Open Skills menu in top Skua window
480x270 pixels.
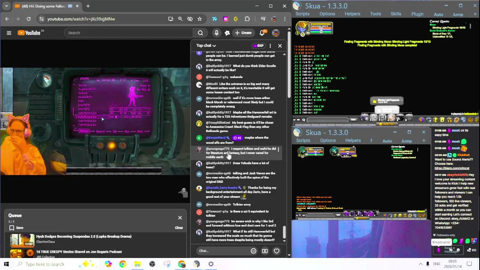(396, 14)
